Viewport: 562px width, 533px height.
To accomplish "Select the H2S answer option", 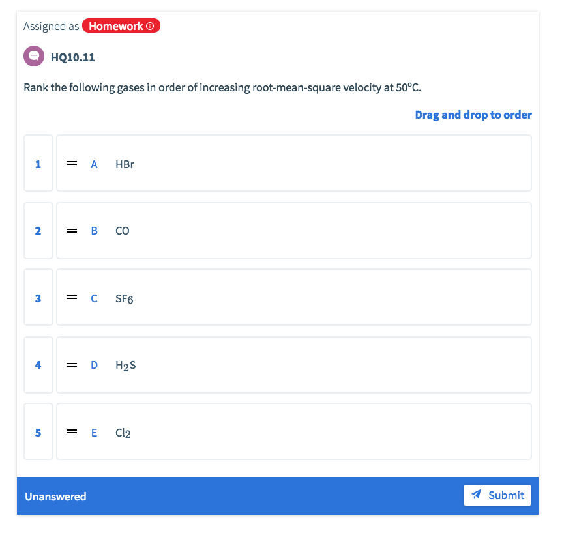I will (293, 365).
